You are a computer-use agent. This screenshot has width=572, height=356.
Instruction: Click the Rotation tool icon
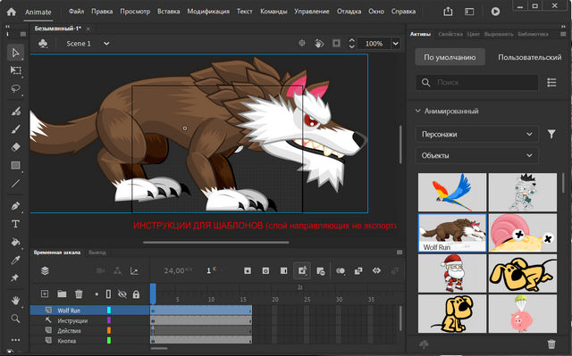[319, 44]
